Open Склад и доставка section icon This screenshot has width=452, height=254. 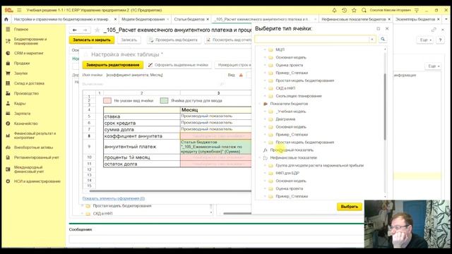[x=8, y=83]
